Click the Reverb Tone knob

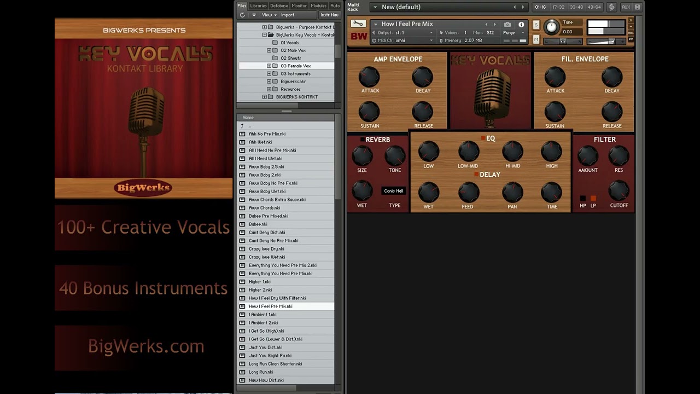[x=395, y=157]
